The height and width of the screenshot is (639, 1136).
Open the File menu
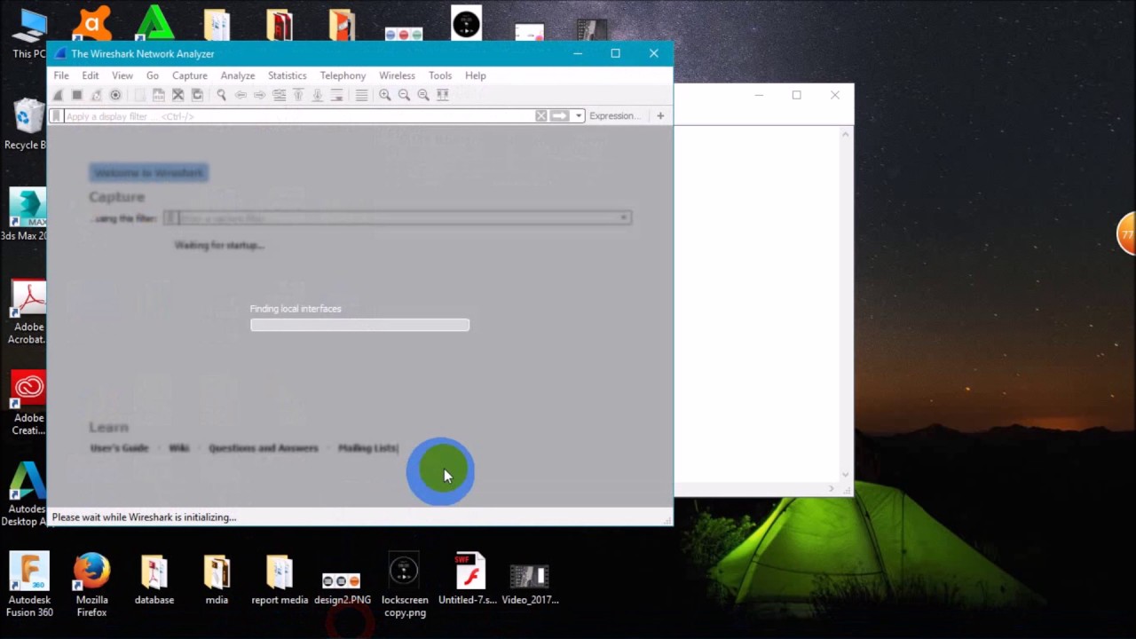tap(61, 75)
